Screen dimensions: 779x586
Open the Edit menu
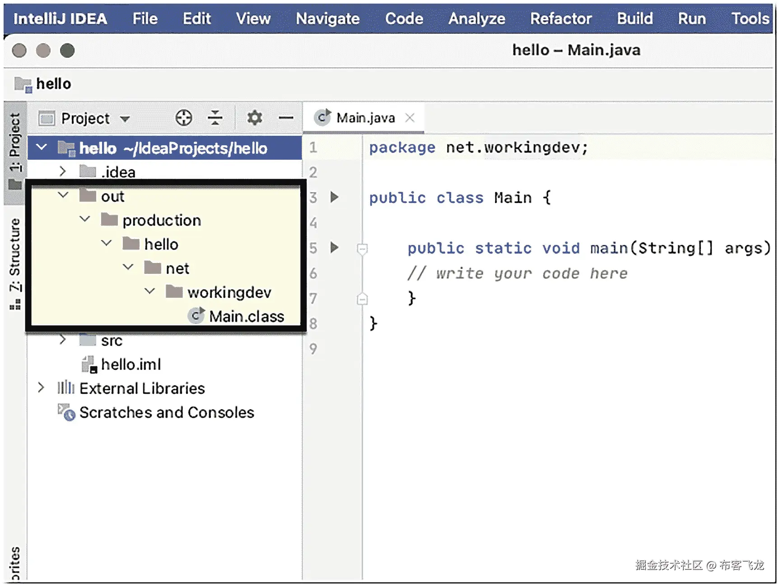(x=197, y=18)
